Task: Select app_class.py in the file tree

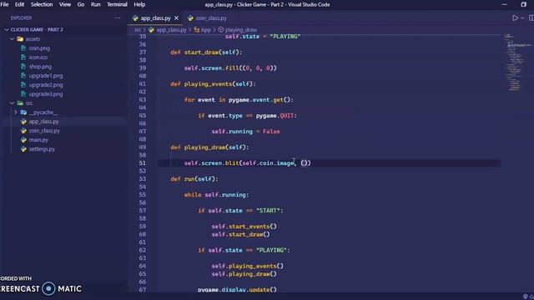Action: point(43,122)
